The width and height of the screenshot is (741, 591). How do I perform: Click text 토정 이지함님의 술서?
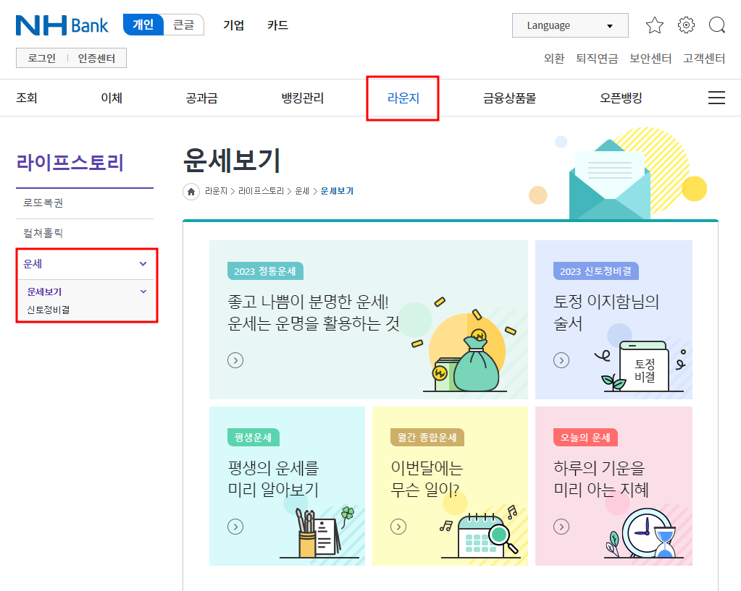tap(606, 312)
